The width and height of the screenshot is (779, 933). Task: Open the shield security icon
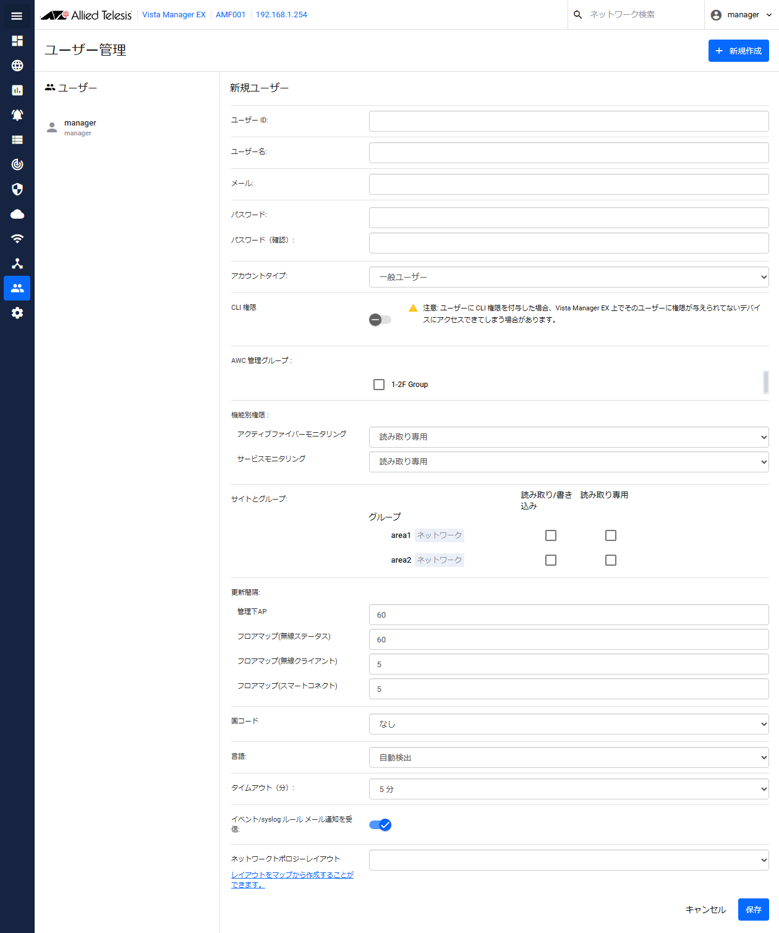[17, 189]
